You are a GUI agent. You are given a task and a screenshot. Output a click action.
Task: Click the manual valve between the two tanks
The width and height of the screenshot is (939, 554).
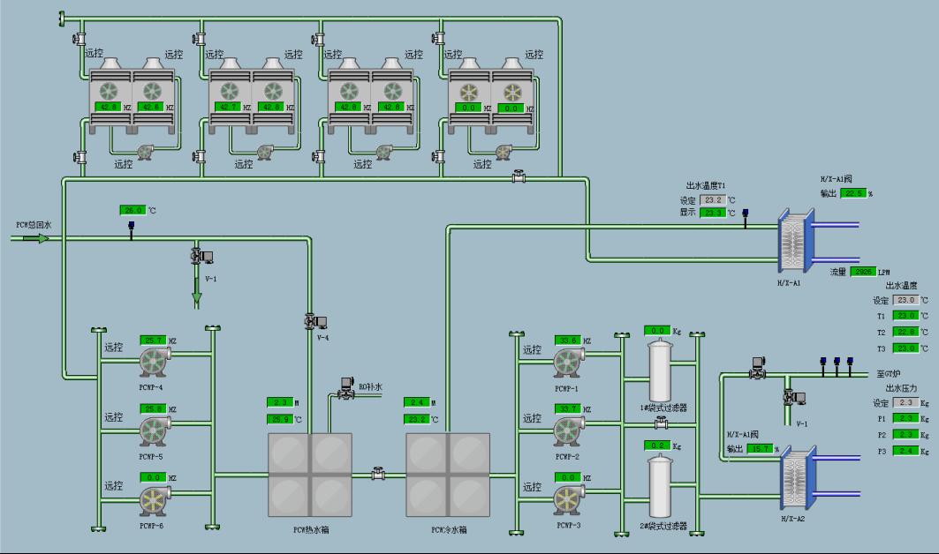tap(379, 474)
